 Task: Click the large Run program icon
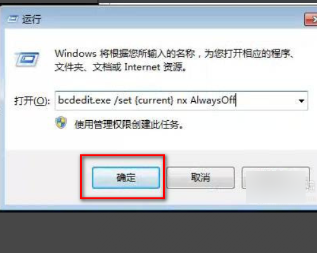pyautogui.click(x=27, y=59)
